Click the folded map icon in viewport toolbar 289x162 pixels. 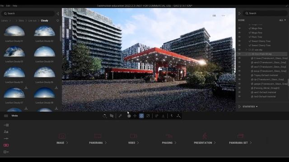click(x=112, y=116)
